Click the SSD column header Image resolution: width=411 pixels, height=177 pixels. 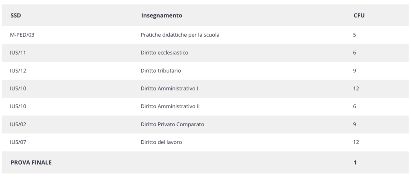point(16,16)
